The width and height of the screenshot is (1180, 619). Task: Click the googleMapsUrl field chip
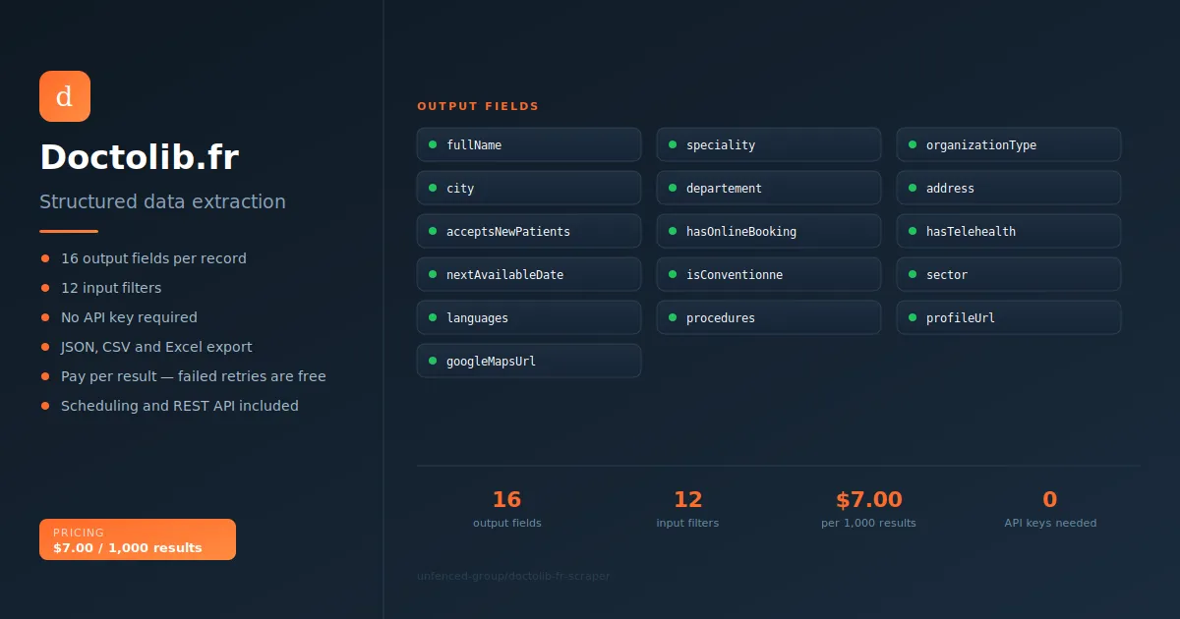click(x=529, y=361)
